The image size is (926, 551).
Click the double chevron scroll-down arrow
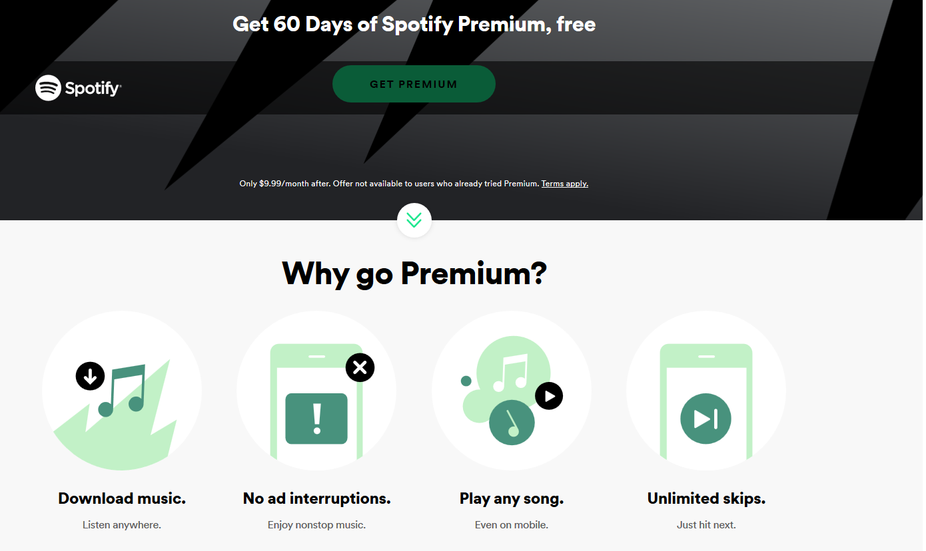414,220
